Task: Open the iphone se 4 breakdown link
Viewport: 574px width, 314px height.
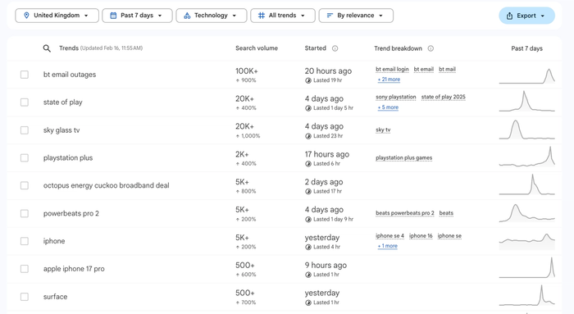Action: point(389,235)
